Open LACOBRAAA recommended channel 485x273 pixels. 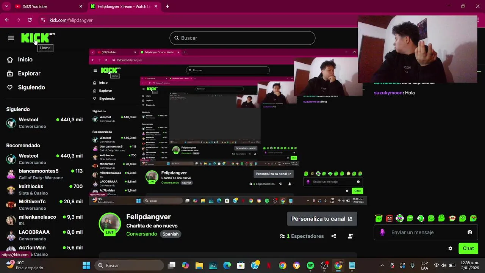[x=45, y=235]
